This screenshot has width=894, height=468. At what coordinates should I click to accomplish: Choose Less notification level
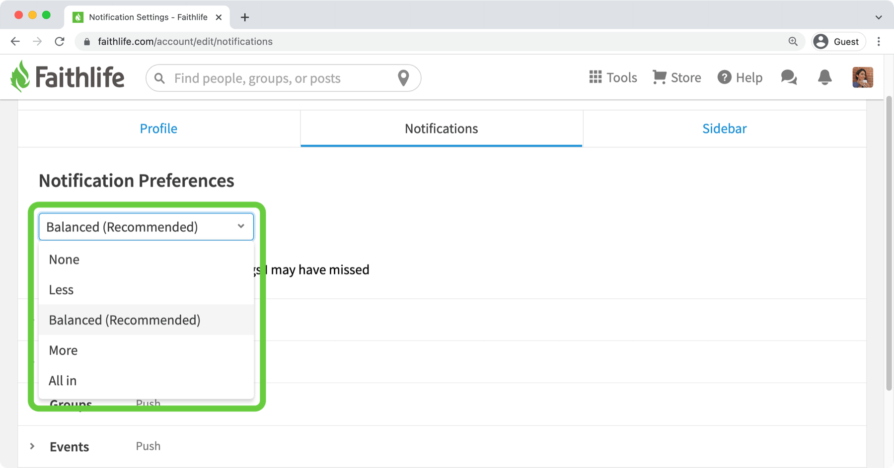146,290
